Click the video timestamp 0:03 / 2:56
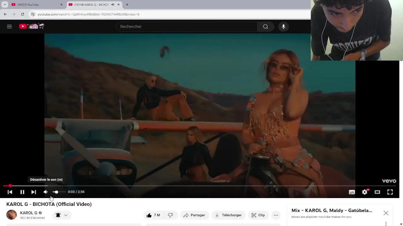403x226 pixels. click(x=76, y=192)
